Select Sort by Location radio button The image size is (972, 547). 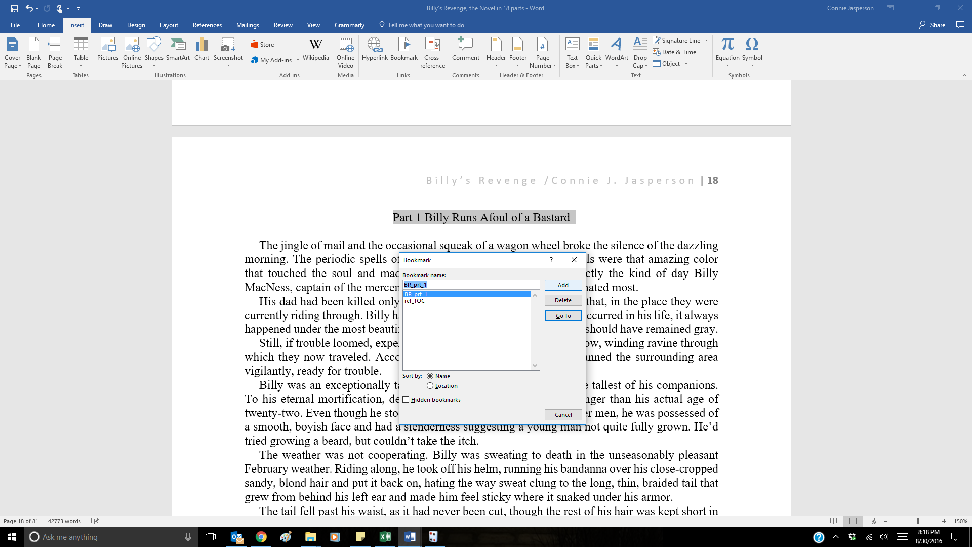(430, 386)
